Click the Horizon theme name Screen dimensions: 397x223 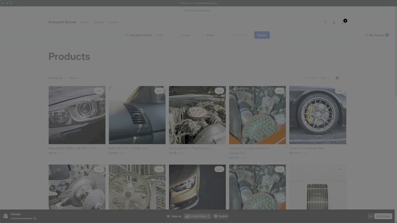coord(16,214)
